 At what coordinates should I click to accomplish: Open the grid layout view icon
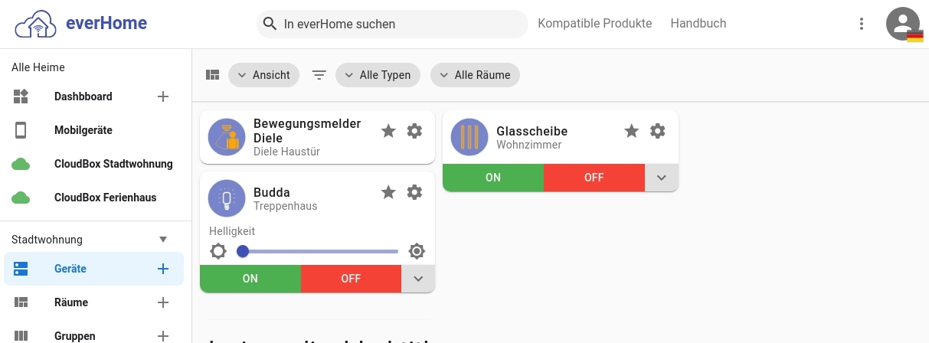213,75
